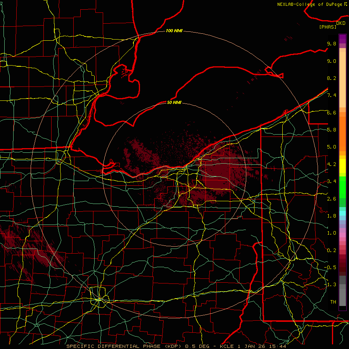Click the [PHAS] units label
Image resolution: width=349 pixels, height=349 pixels.
(328, 27)
